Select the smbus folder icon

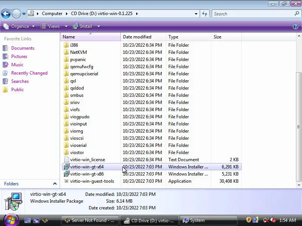tap(66, 95)
